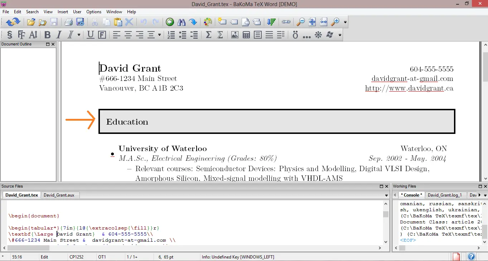Image resolution: width=488 pixels, height=261 pixels.
Task: Click the hyperlink chain icon
Action: tap(286, 22)
